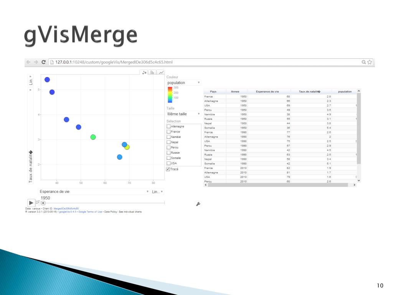Image resolution: width=393 pixels, height=295 pixels.
Task: Play the motion chart animation
Action: (x=31, y=203)
